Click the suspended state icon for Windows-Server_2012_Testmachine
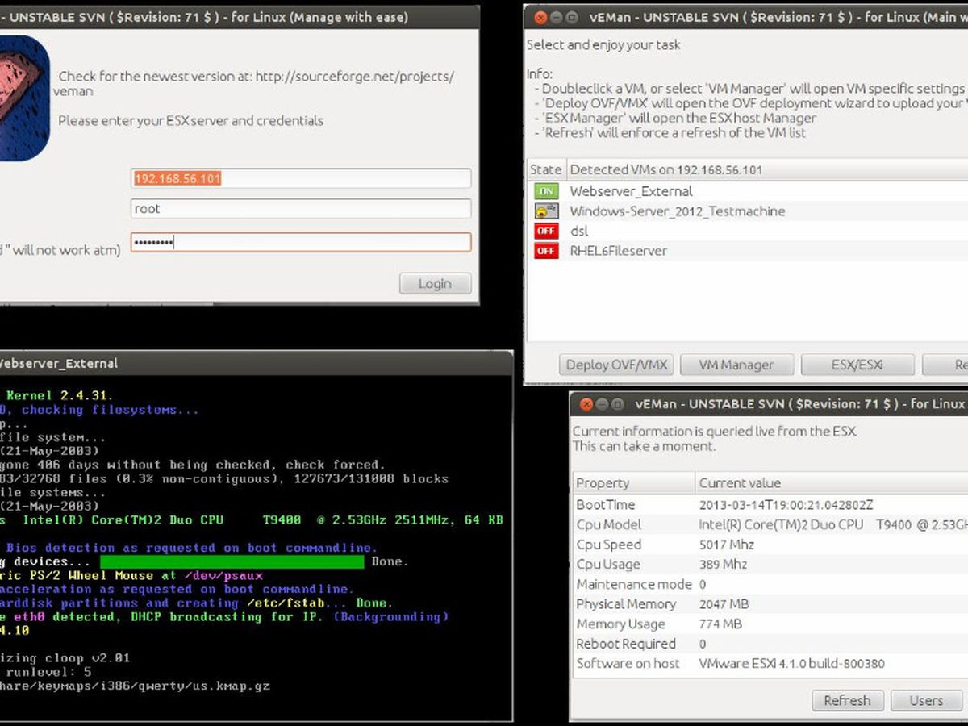Viewport: 968px width, 726px height. pos(545,211)
